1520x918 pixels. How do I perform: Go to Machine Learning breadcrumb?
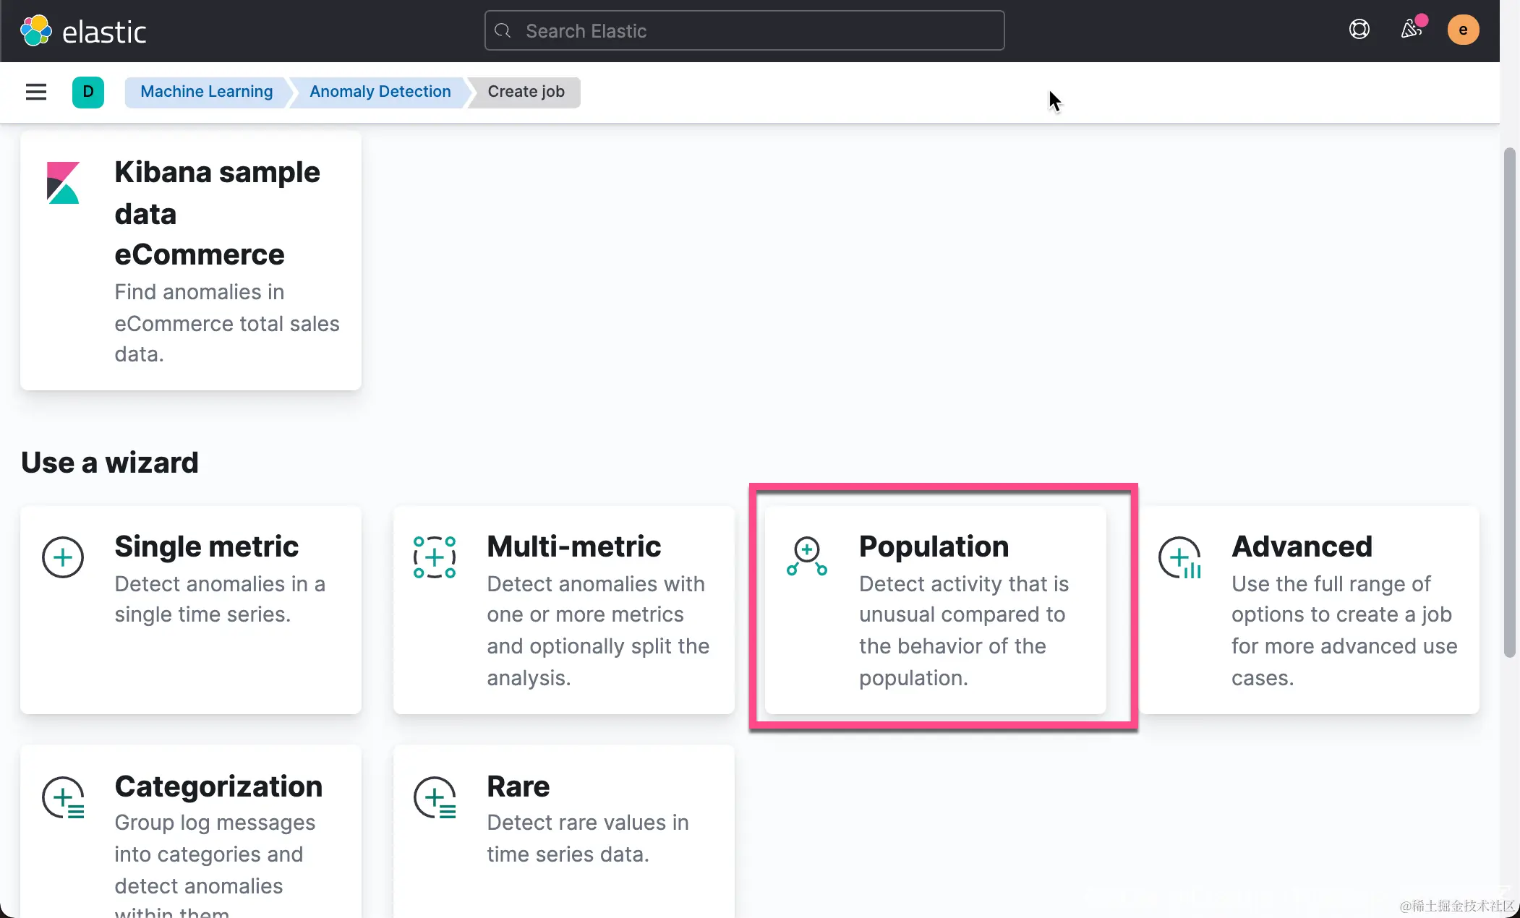tap(206, 92)
